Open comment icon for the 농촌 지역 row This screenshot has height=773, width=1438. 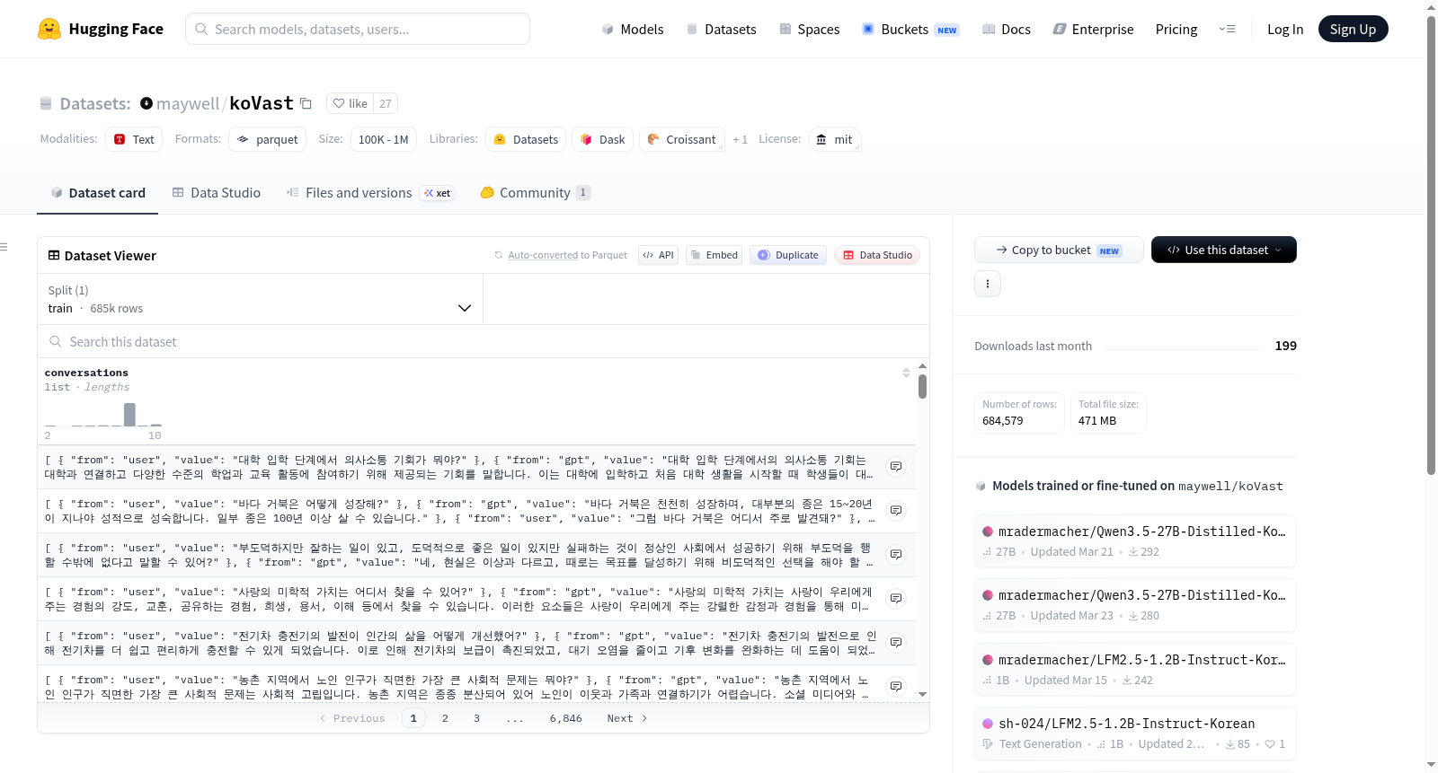coord(896,686)
